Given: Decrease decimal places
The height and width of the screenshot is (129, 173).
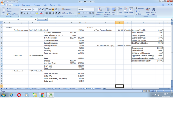Looking at the screenshot, I should coord(93,13).
